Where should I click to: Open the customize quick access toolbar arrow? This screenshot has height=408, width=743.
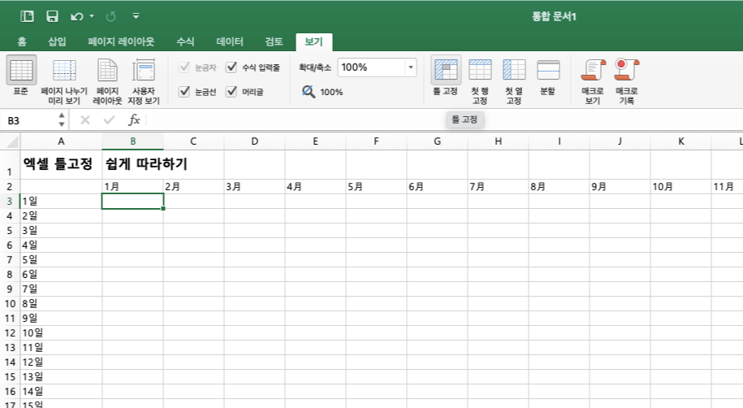click(x=136, y=16)
